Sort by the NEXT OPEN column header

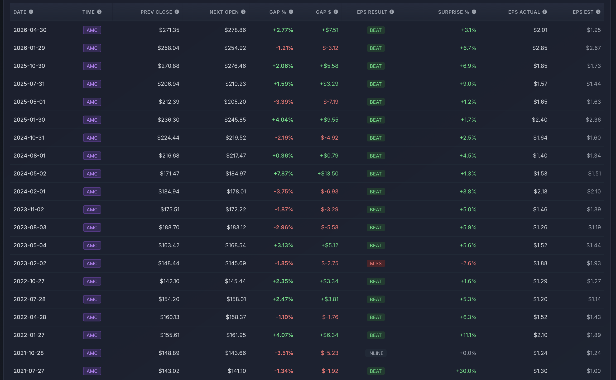224,12
